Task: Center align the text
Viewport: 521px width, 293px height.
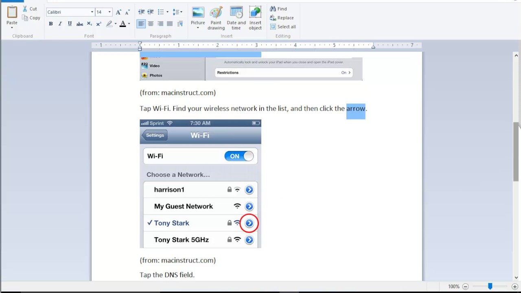Action: [x=151, y=24]
